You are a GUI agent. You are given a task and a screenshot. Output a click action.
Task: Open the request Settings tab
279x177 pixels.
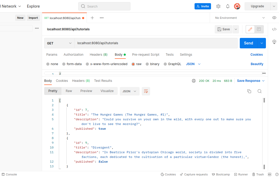pyautogui.click(x=186, y=55)
